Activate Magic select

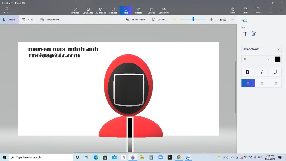point(50,20)
